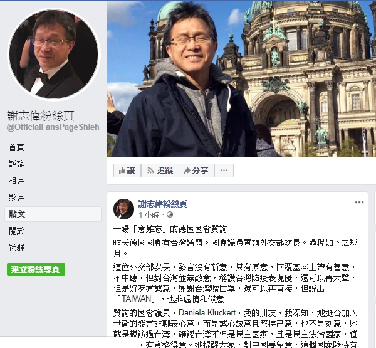
Task: Click the post privacy globe icon
Action: pos(170,214)
